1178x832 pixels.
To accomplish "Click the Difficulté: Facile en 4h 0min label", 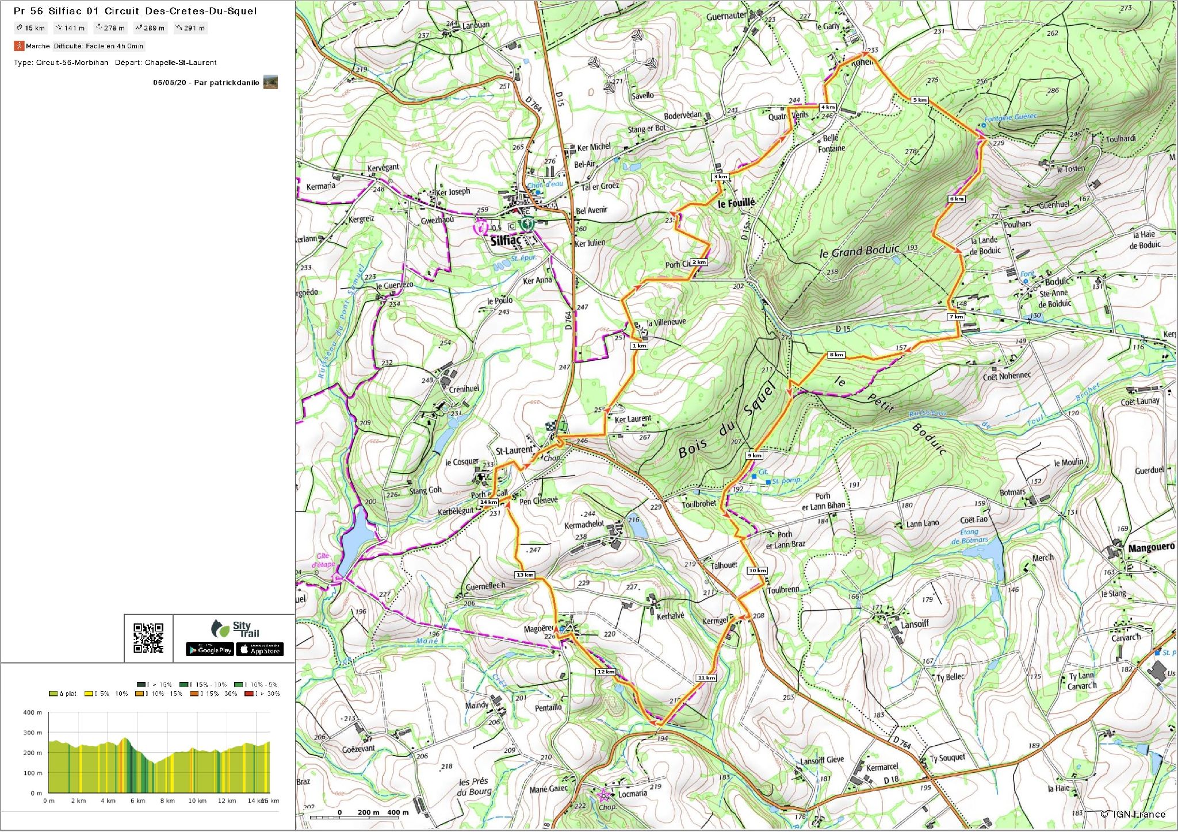I will tap(98, 46).
